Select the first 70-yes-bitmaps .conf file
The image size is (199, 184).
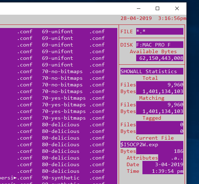tap(73, 98)
